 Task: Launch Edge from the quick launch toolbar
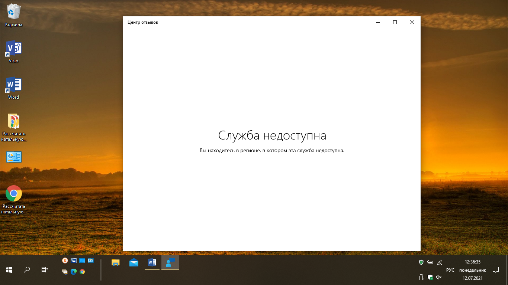[74, 272]
